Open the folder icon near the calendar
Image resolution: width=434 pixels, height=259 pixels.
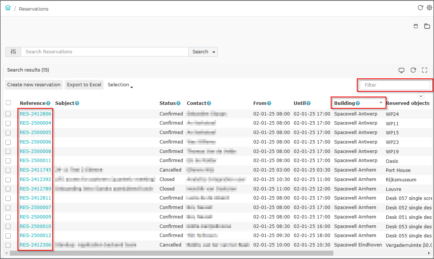[x=427, y=26]
